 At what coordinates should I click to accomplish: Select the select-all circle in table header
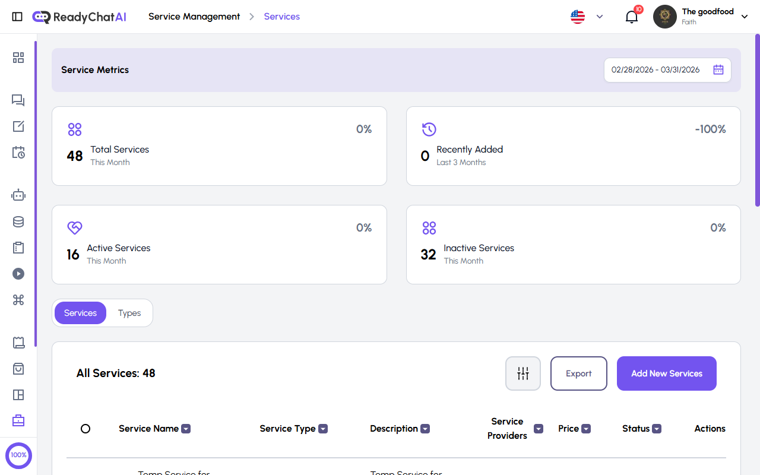coord(85,428)
